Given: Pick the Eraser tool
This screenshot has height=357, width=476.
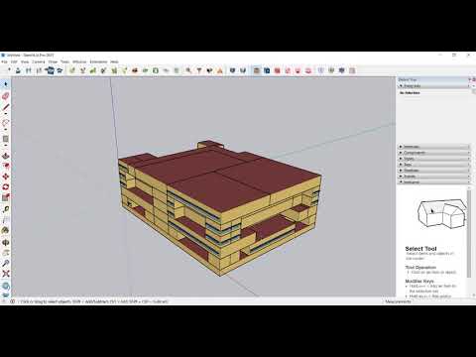Looking at the screenshot, I should (6, 96).
